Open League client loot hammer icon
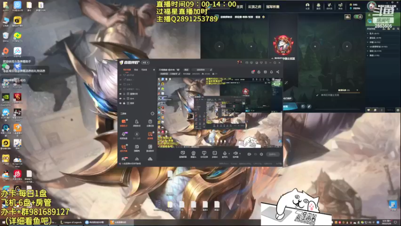Image resolution: width=401 pixels, height=226 pixels. tap(329, 5)
